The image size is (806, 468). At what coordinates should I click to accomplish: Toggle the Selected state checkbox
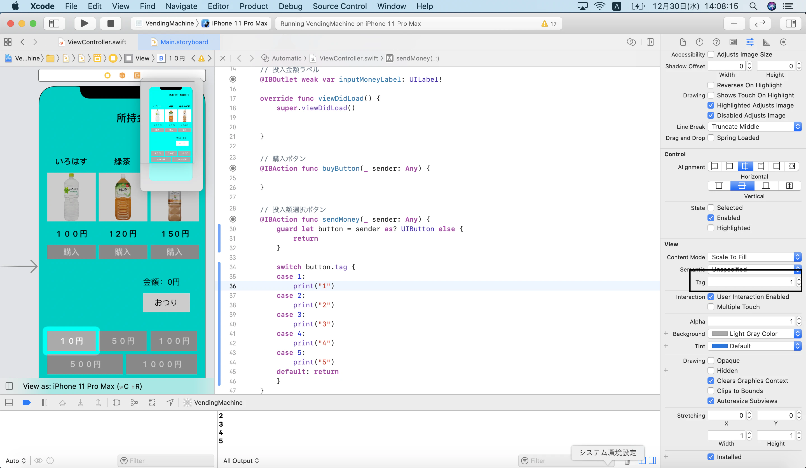(x=711, y=208)
